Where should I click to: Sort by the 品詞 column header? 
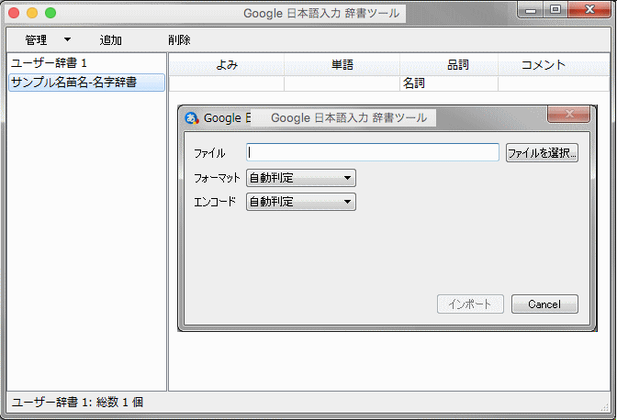[x=449, y=64]
